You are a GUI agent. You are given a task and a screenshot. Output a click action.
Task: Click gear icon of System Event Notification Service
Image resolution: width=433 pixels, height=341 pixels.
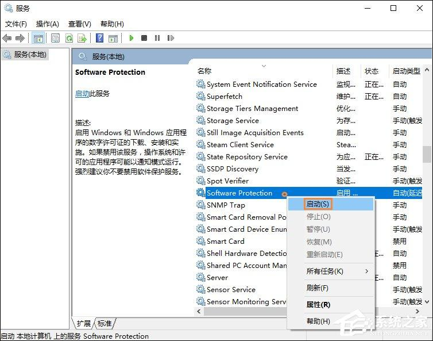tap(201, 84)
